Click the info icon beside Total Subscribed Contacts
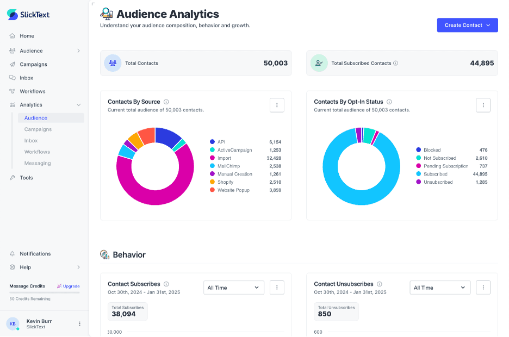Image resolution: width=509 pixels, height=337 pixels. click(x=395, y=63)
